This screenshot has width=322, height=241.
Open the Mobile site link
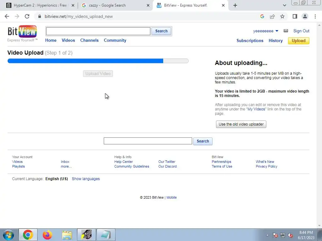[171, 198]
